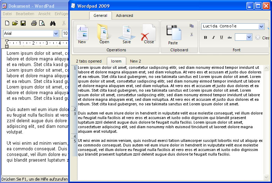Click the grayed scissors icon in Dokument WordPad toolbar
This screenshot has width=272, height=183.
(64, 23)
